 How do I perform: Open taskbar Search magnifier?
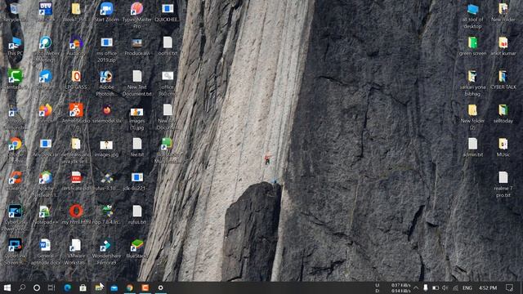pos(22,287)
